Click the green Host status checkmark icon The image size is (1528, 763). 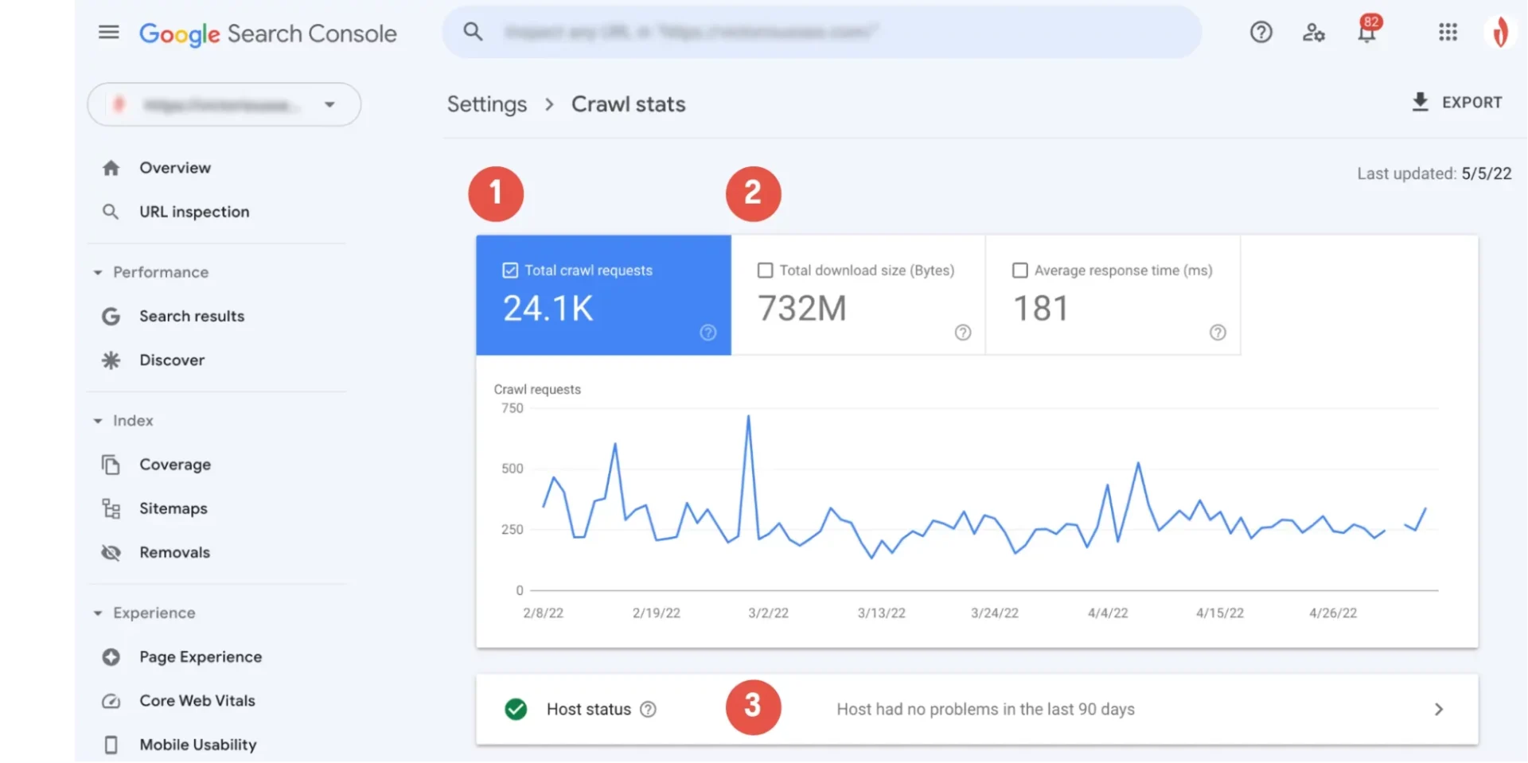click(516, 709)
